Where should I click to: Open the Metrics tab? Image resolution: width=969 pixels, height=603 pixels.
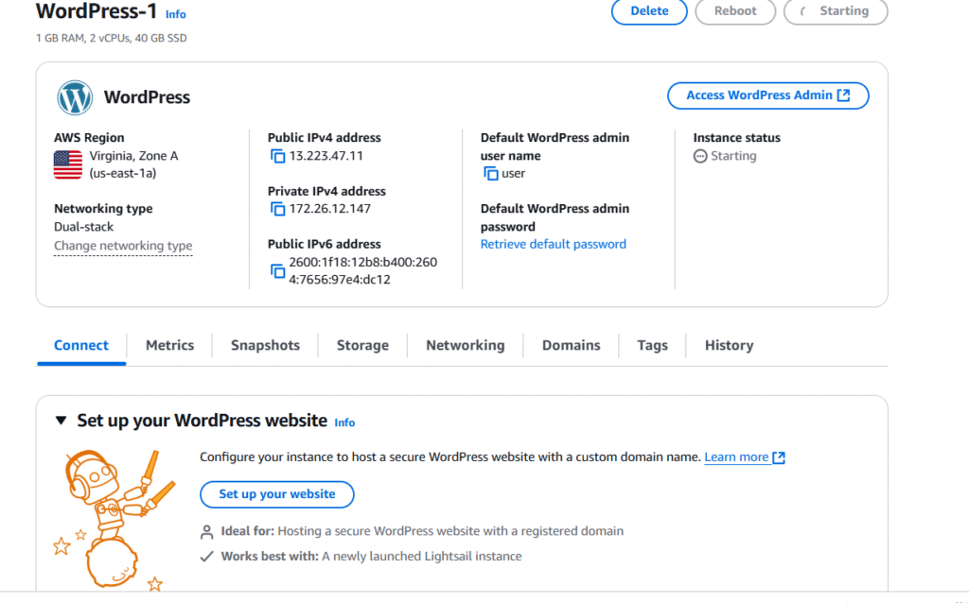tap(169, 345)
